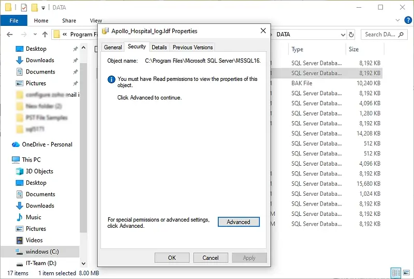Image resolution: width=414 pixels, height=279 pixels.
Task: Select IT-Team (D:) drive
Action: click(41, 263)
